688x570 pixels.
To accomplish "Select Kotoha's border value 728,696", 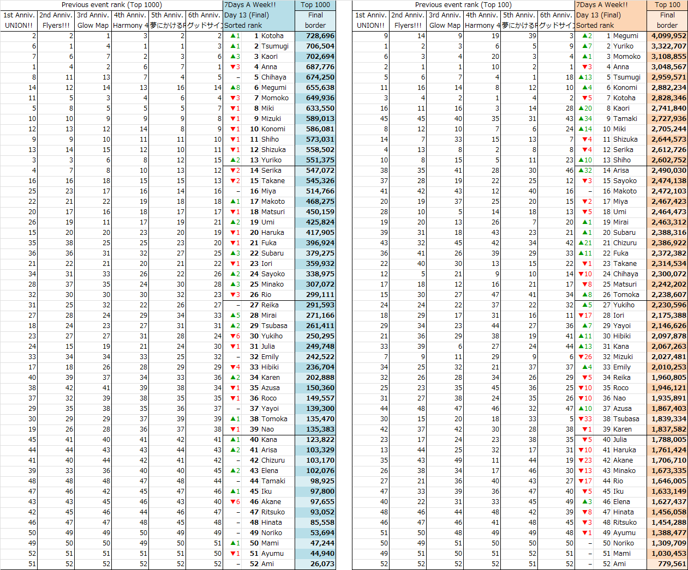I will coord(315,36).
